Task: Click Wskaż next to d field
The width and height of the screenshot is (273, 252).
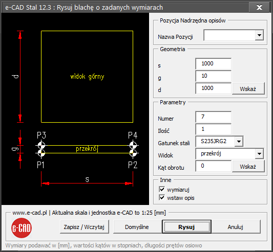Action: (248, 88)
